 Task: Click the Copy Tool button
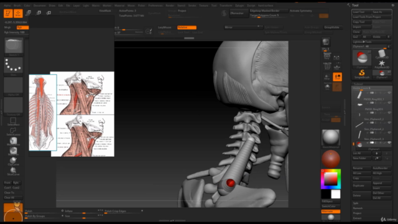click(362, 22)
